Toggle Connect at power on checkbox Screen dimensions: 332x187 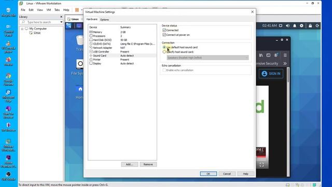coord(164,35)
